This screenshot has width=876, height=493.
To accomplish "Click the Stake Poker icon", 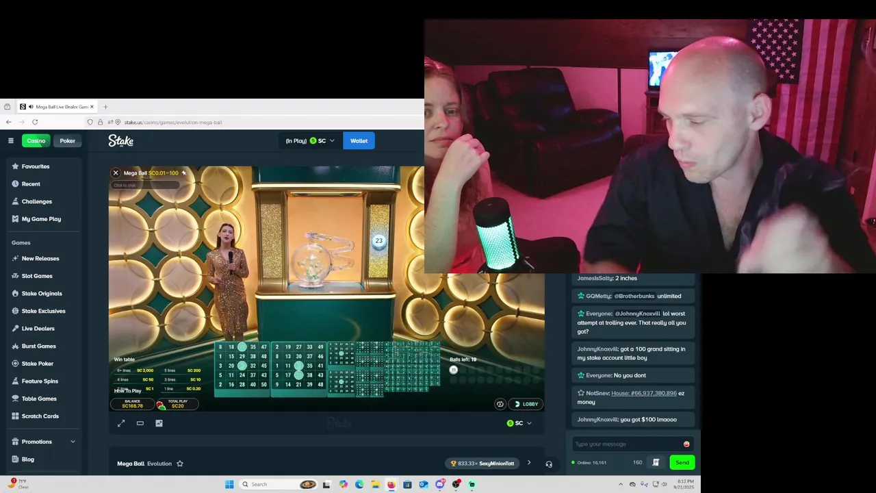I will click(15, 364).
